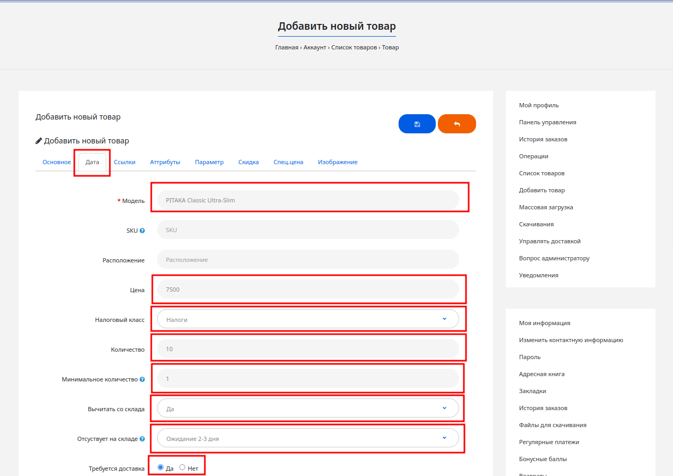Click the SKU help question icon
The image size is (673, 476).
[142, 231]
